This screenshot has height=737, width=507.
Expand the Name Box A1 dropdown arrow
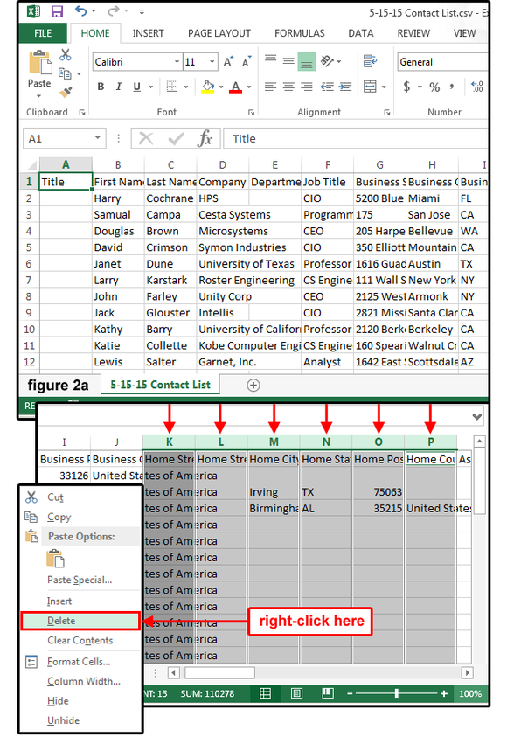(97, 138)
